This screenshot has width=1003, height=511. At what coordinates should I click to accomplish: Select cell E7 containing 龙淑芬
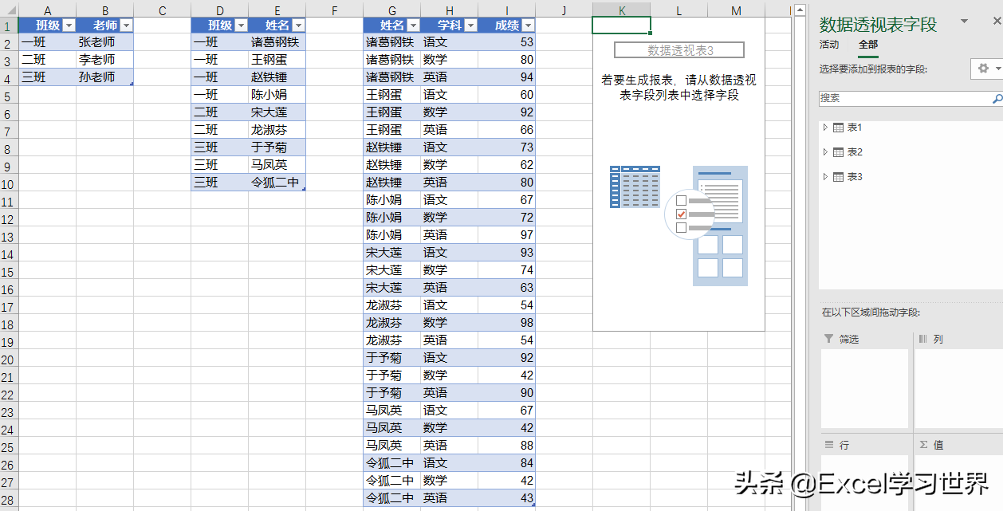277,129
